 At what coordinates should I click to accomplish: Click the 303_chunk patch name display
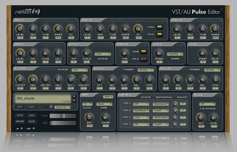pos(43,98)
